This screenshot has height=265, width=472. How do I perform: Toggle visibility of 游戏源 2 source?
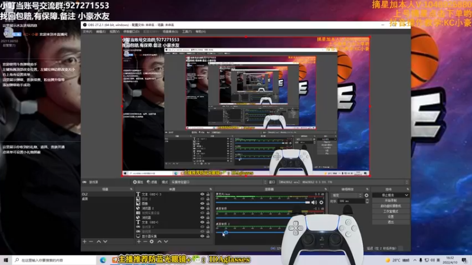[202, 227]
